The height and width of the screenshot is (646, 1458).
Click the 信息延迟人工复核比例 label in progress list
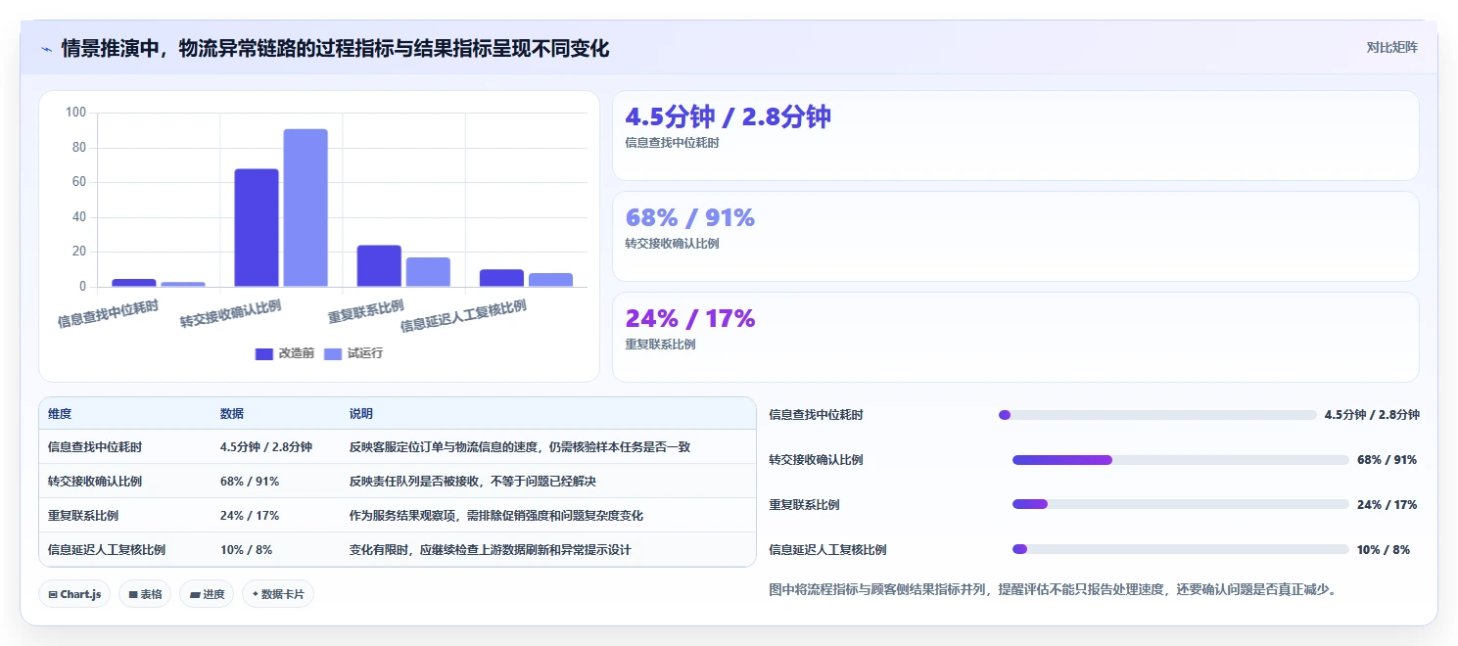point(828,550)
